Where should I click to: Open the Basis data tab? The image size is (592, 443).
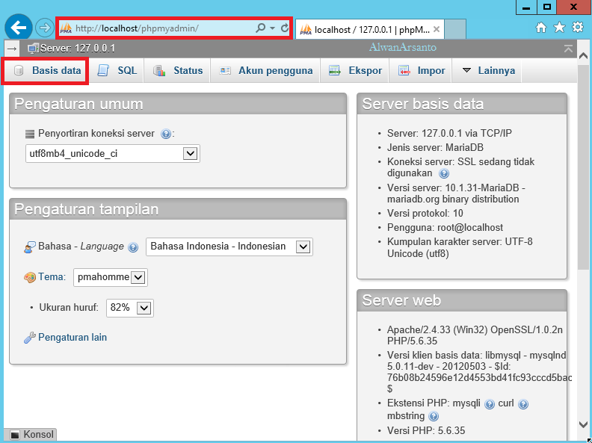click(x=46, y=70)
